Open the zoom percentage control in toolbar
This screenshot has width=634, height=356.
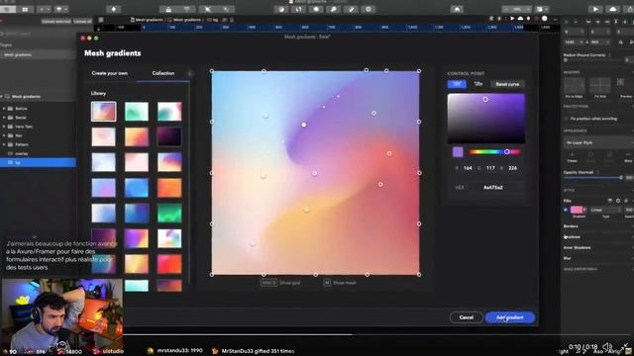point(517,9)
